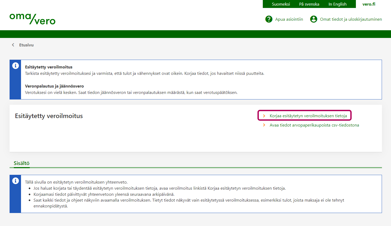Click the orange arrow beside Korjaa esitäytetyn
The image size is (391, 226).
pyautogui.click(x=264, y=116)
